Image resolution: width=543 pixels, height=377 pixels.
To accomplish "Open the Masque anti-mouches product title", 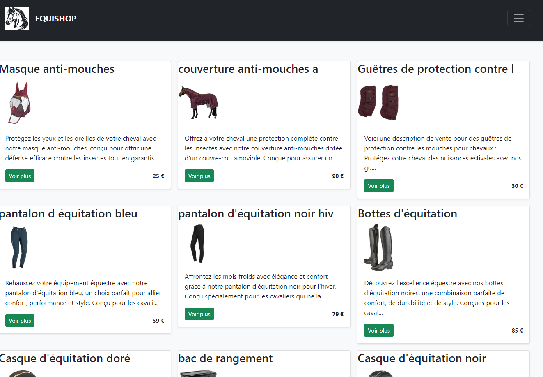I will pyautogui.click(x=57, y=69).
